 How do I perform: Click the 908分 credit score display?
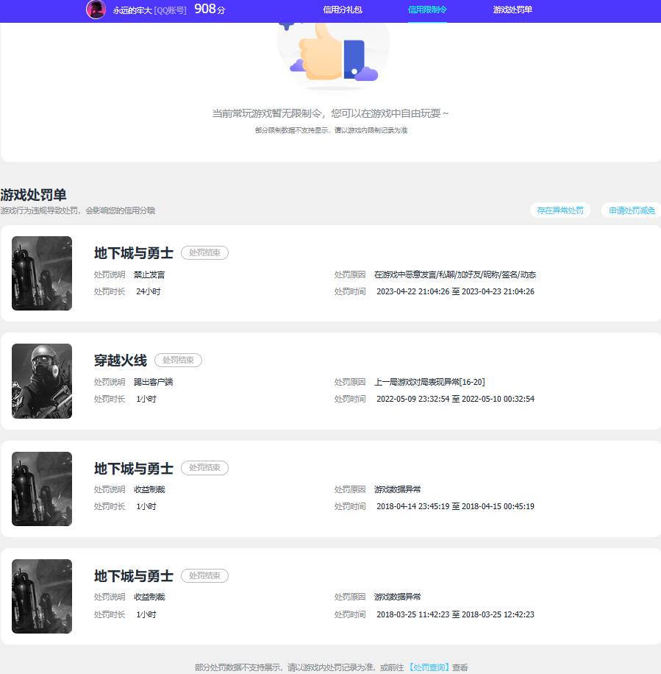pyautogui.click(x=210, y=10)
